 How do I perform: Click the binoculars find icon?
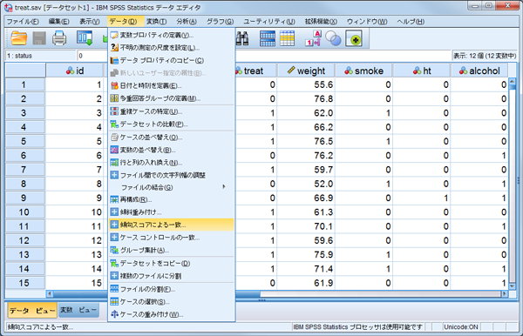coord(242,38)
